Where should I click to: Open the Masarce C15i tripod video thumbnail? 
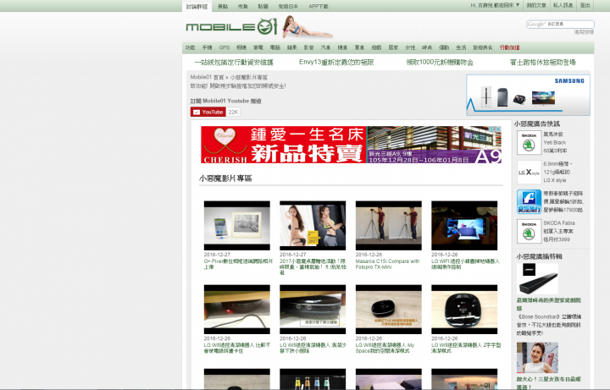(x=389, y=225)
